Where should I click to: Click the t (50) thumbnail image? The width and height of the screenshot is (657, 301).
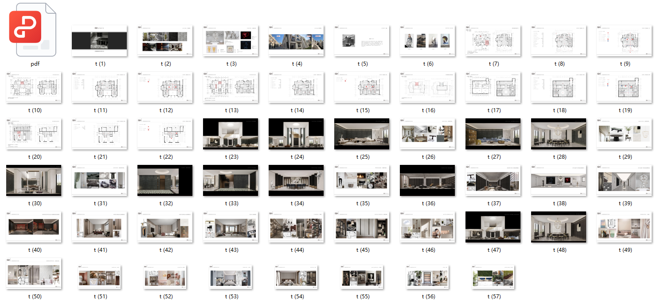click(x=34, y=274)
